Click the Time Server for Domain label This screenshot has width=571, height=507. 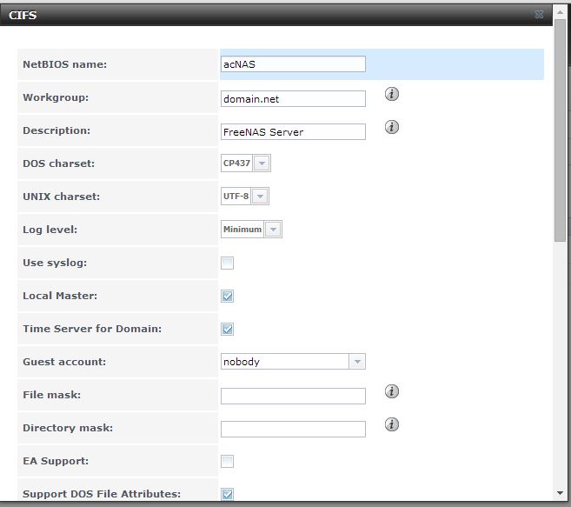pyautogui.click(x=92, y=329)
